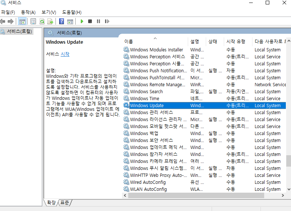The image size is (291, 211).
Task: Click the gear icon of Windows Search
Action: [126, 92]
